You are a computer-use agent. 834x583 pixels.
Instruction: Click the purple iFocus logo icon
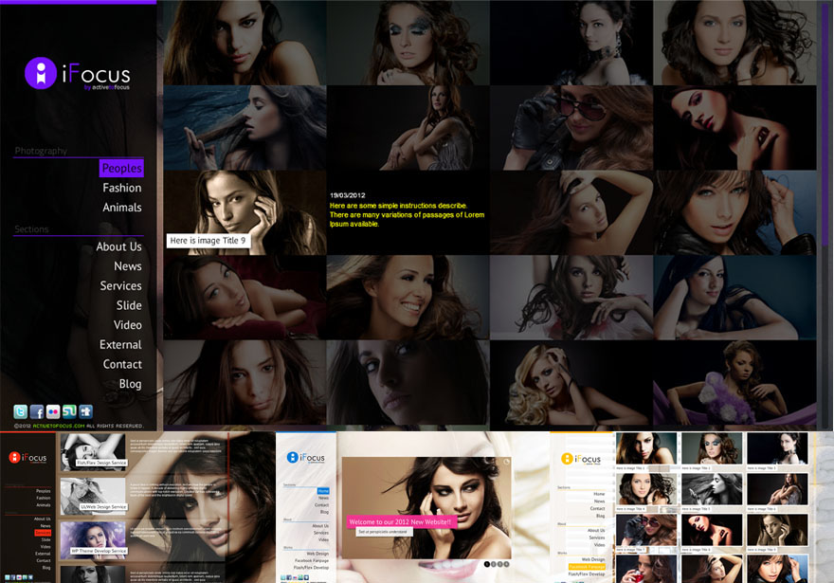point(41,74)
